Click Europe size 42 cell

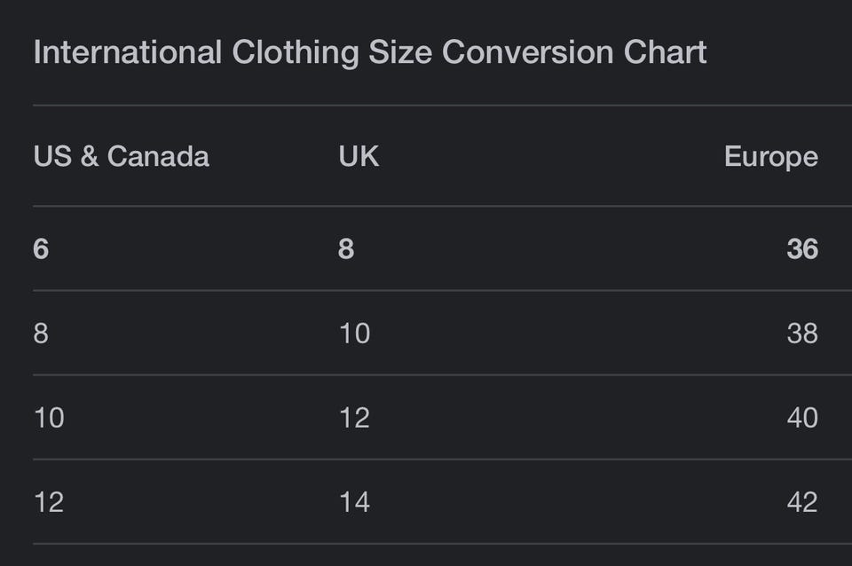(801, 502)
